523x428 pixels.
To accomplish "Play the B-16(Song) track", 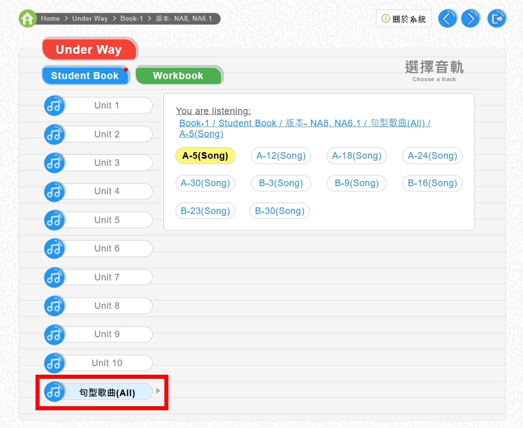I will coord(432,183).
